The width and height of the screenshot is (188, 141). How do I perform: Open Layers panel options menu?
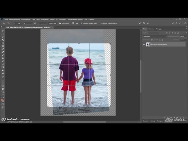pos(186,29)
